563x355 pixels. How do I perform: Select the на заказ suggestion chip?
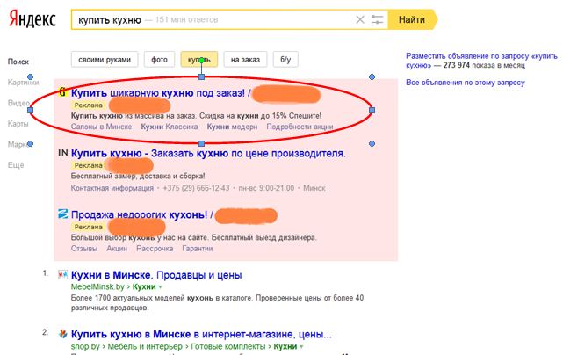(x=245, y=59)
